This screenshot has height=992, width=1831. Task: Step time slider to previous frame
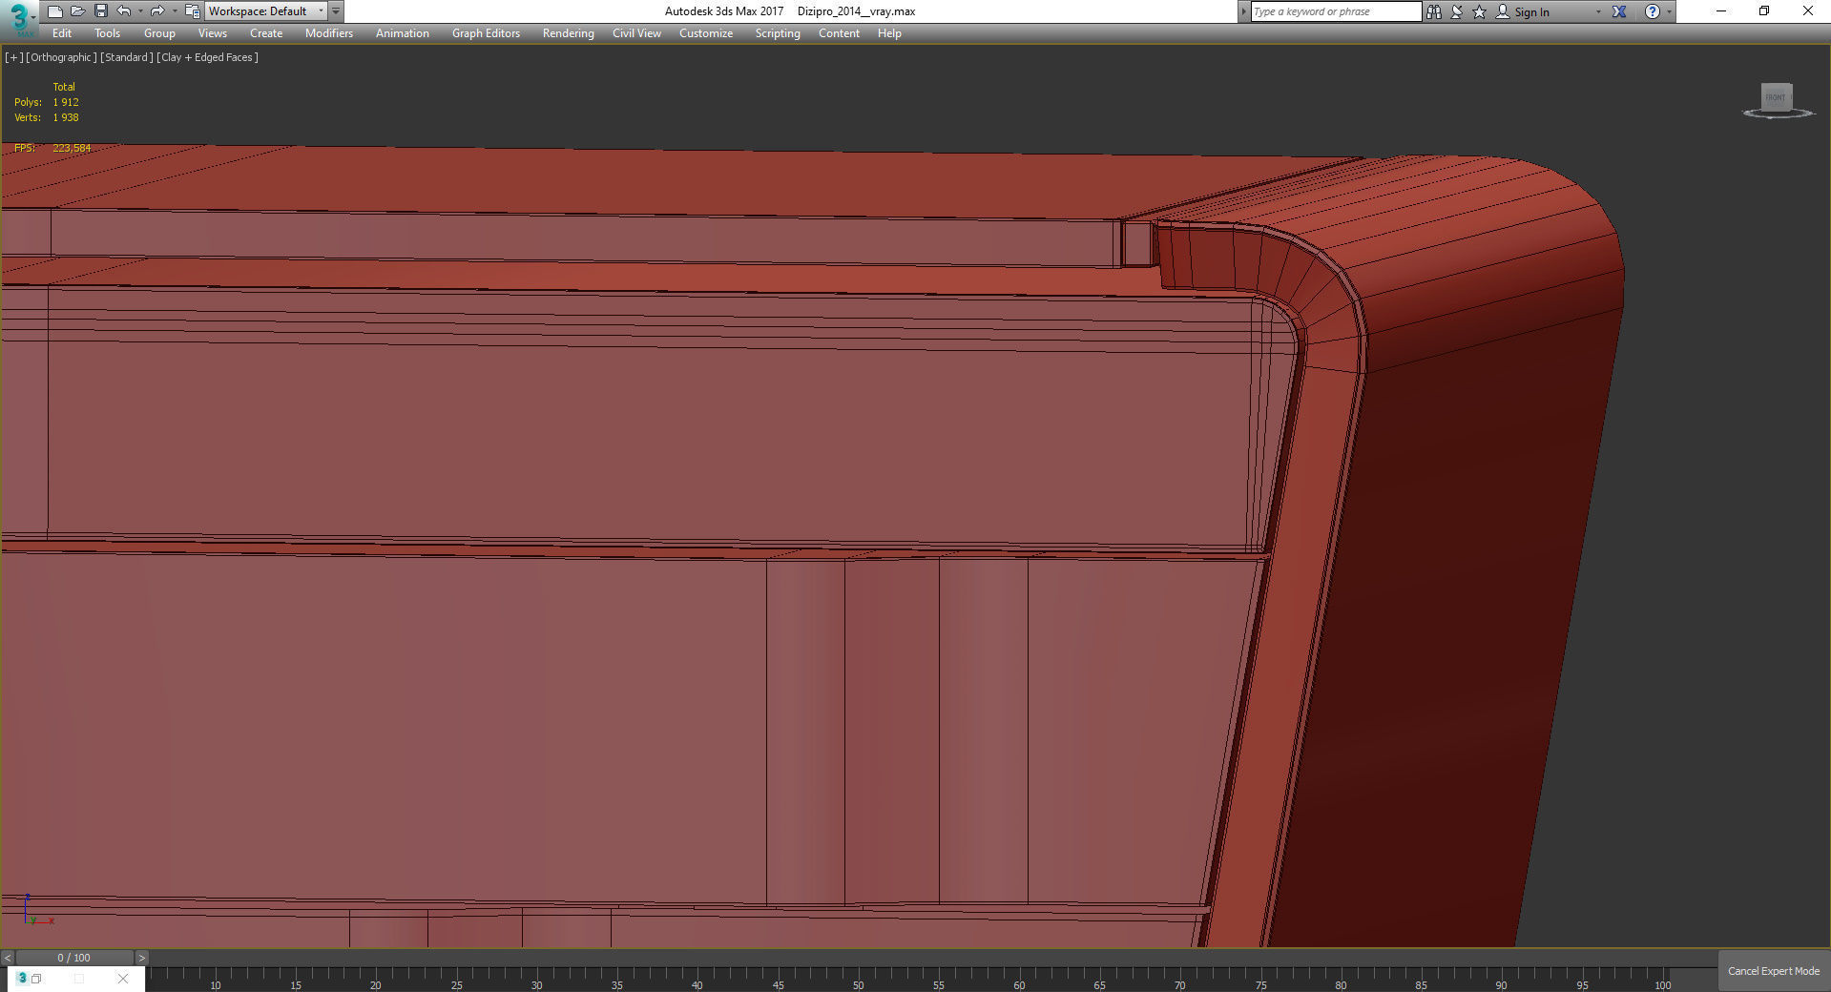(x=8, y=958)
